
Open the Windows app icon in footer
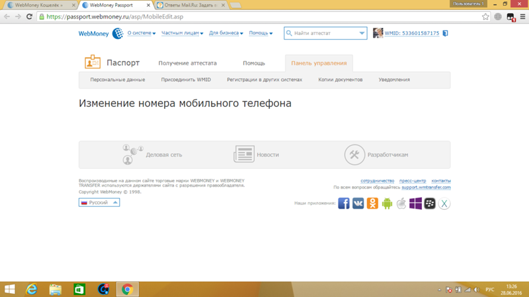point(415,203)
